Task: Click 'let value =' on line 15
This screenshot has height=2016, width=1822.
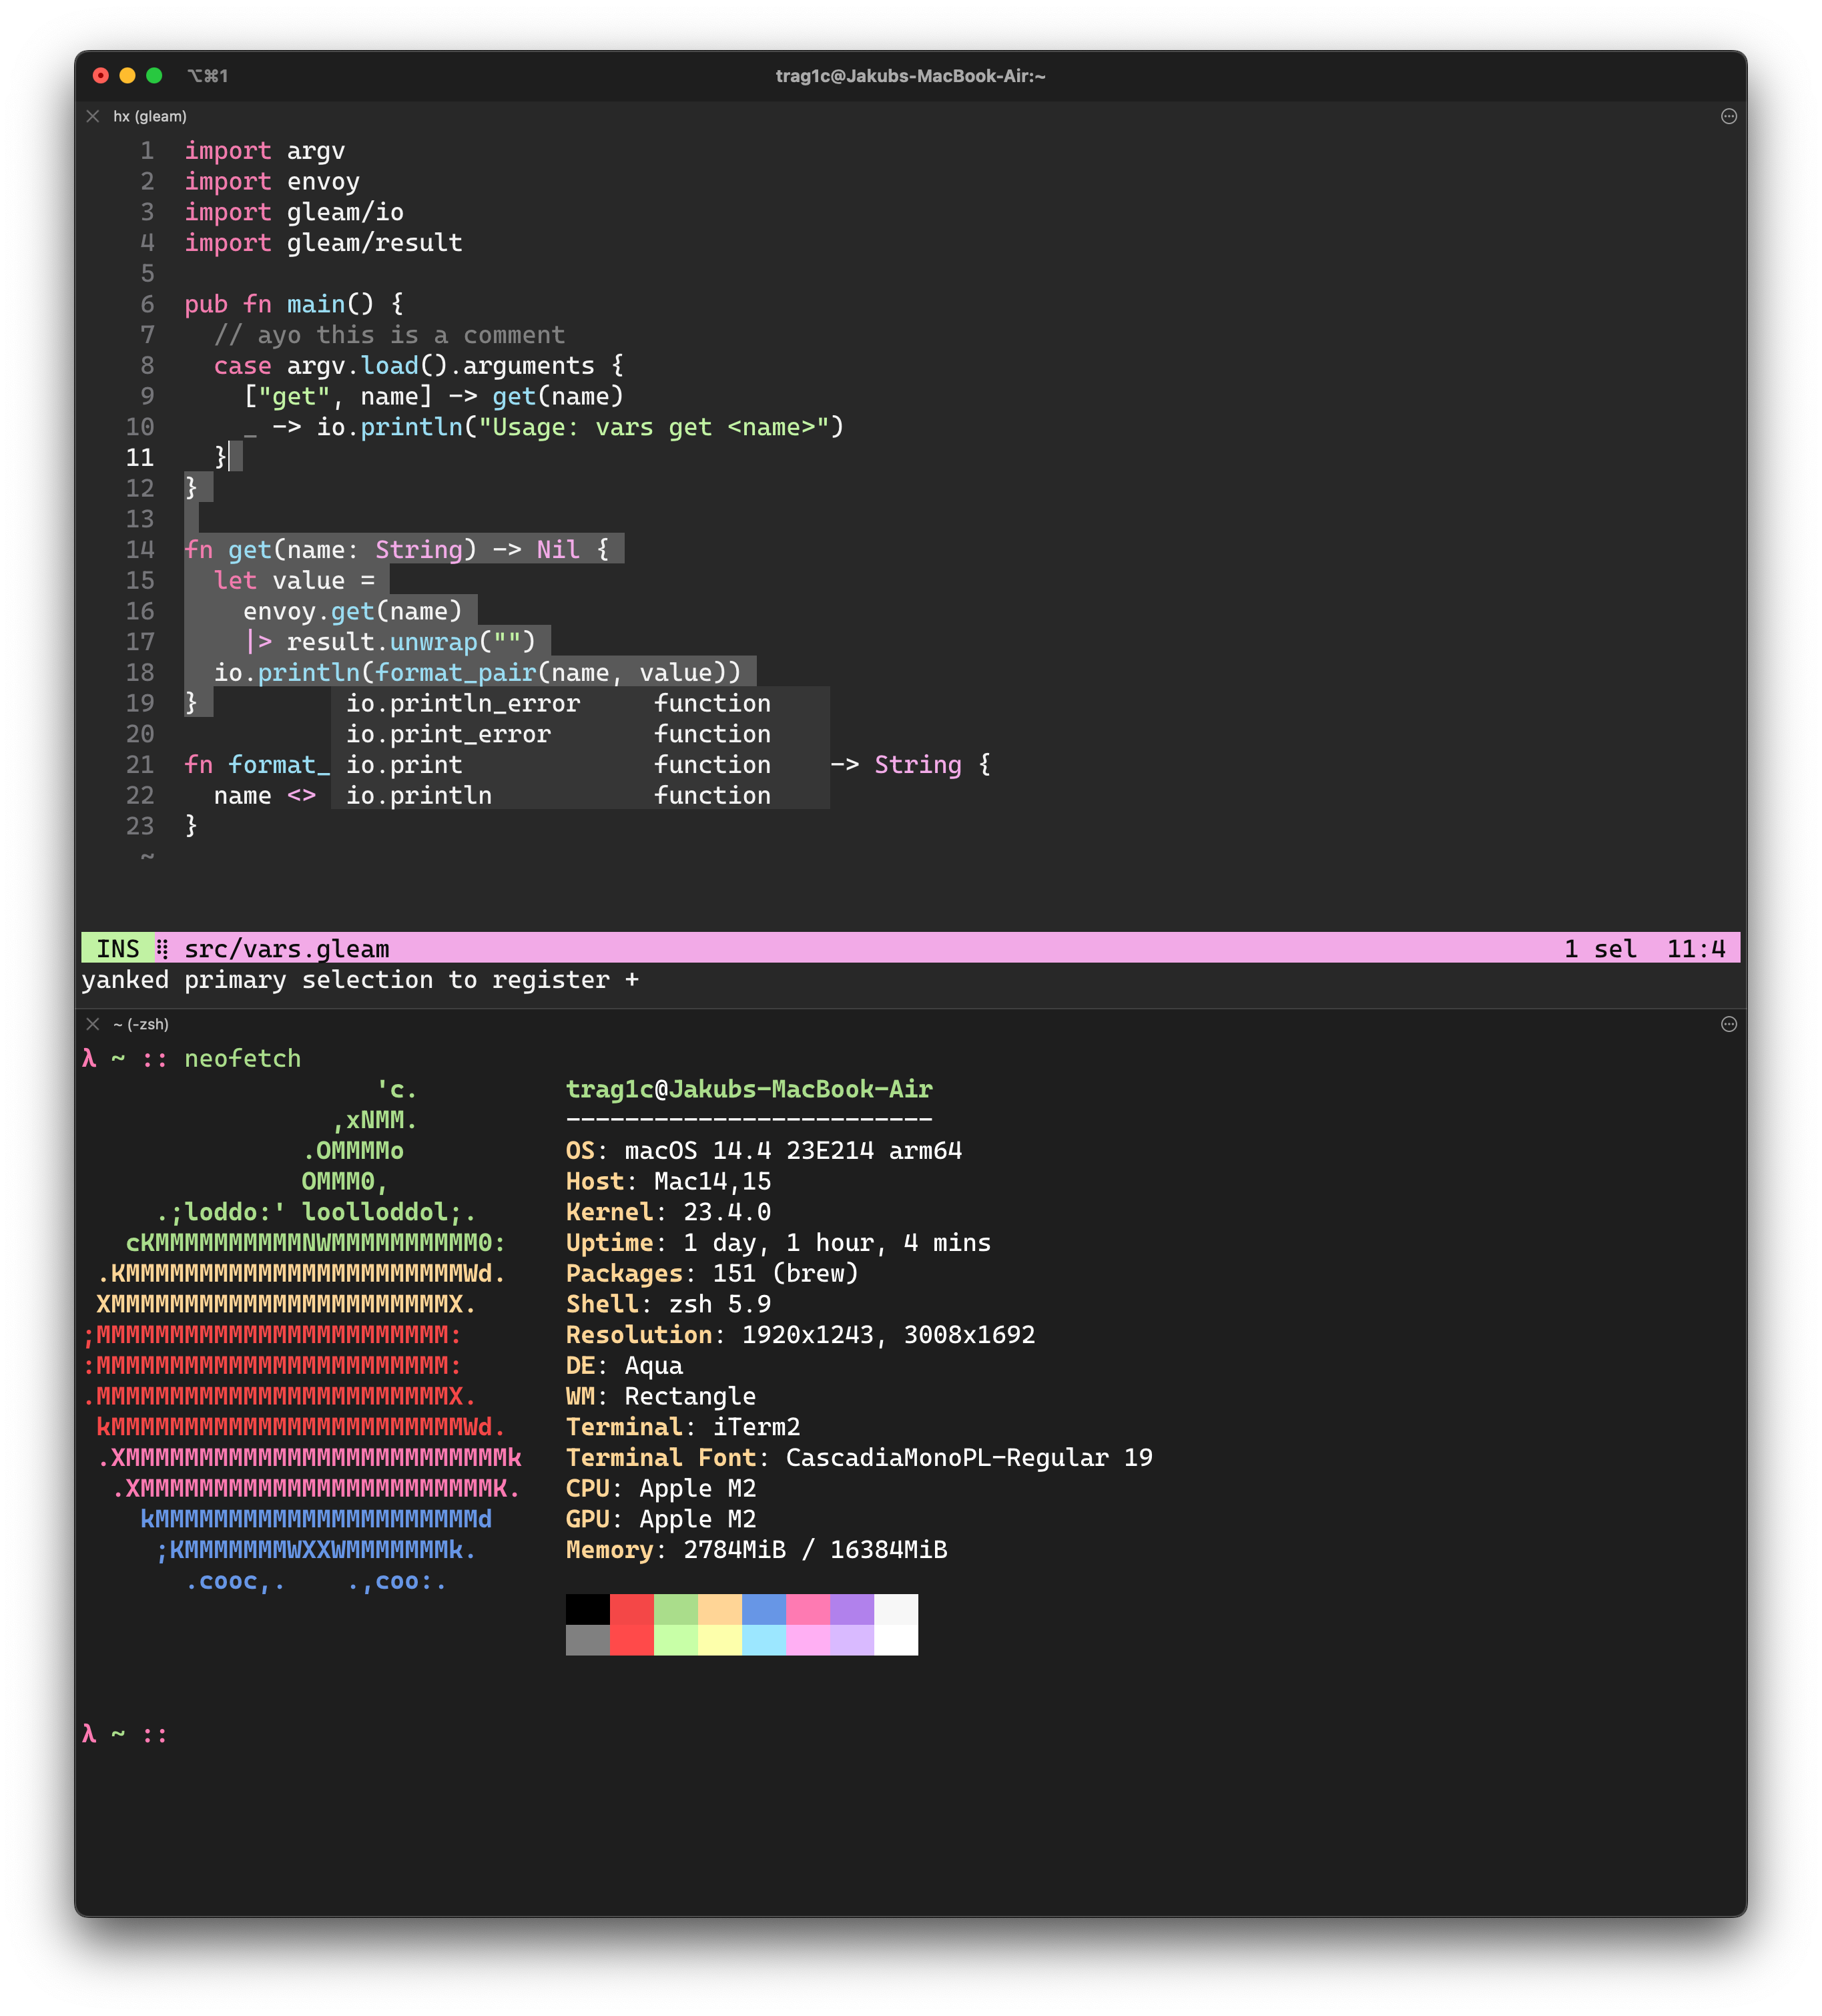Action: 294,580
